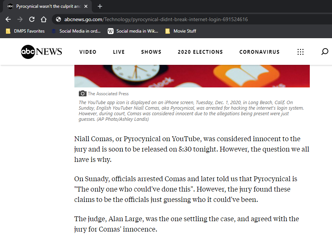Click the caption ending "(AP Photo/Ashley Landis)"
Image resolution: width=332 pixels, height=236 pixels.
click(x=191, y=111)
